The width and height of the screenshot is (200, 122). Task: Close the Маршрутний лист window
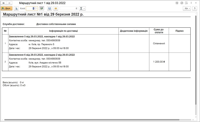(196, 3)
